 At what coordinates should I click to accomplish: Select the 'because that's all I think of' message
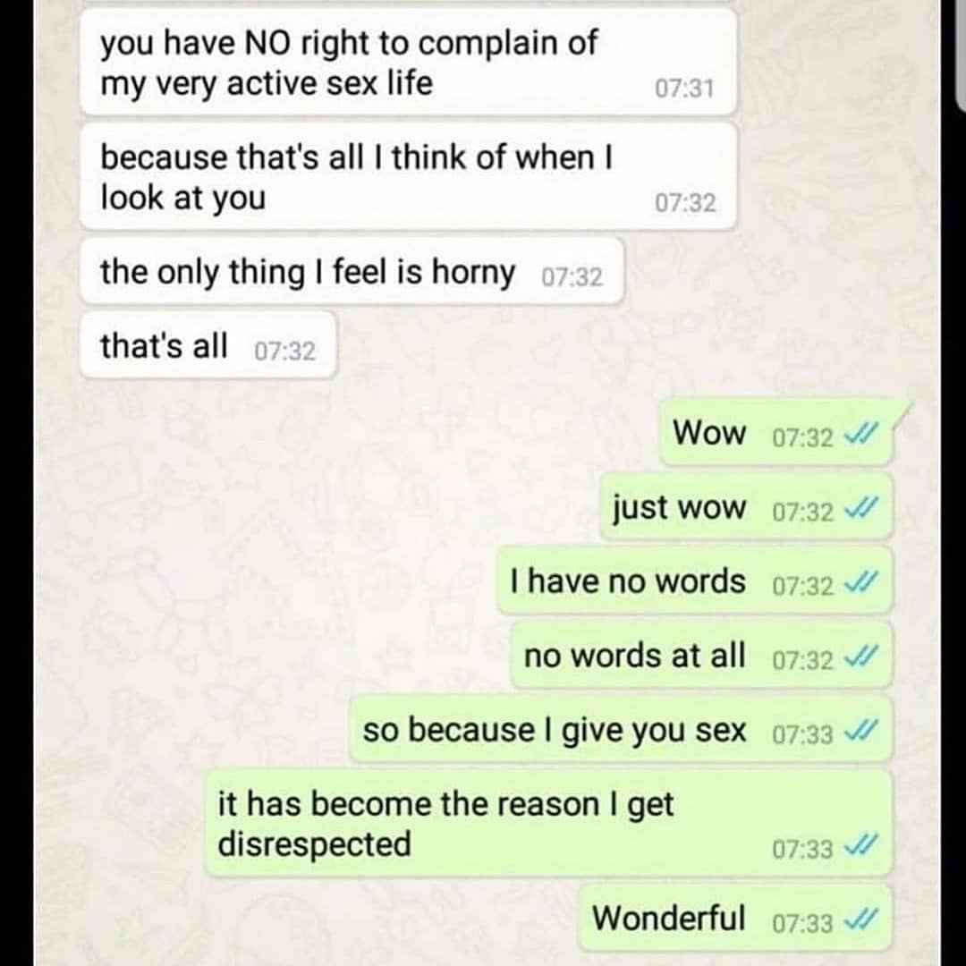tap(409, 176)
